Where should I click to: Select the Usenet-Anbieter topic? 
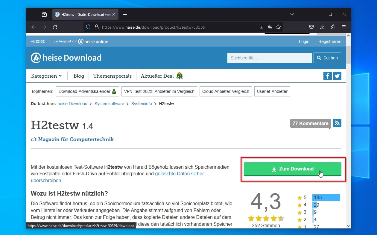(272, 91)
